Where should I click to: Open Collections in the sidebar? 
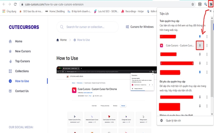[x=19, y=71]
